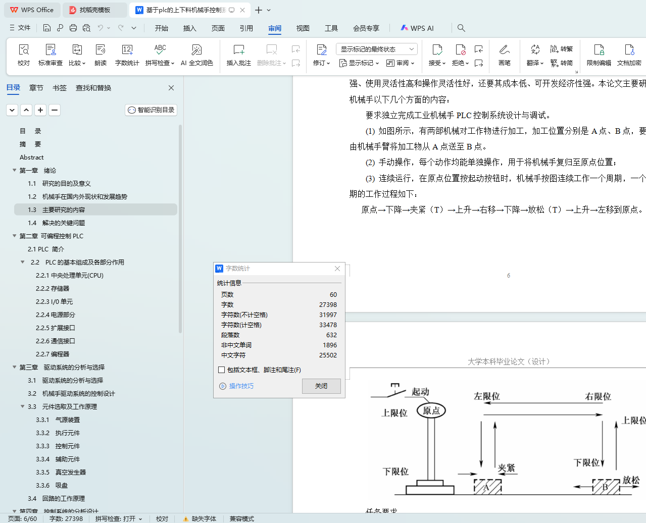Convert text with 转简 button
The height and width of the screenshot is (523, 646).
(562, 63)
